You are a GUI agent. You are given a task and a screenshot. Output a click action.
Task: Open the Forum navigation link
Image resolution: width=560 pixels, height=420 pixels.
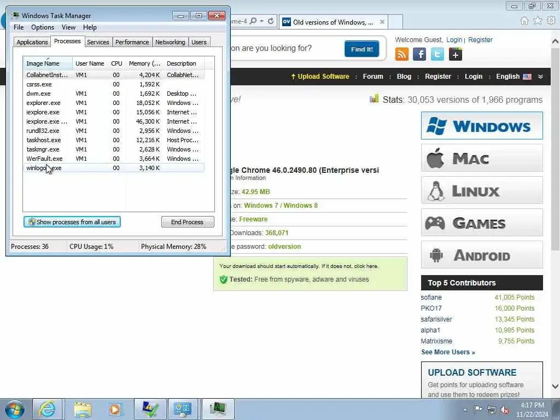(373, 77)
